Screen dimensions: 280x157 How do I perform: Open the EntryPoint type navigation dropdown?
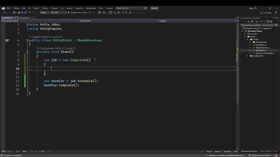119,21
